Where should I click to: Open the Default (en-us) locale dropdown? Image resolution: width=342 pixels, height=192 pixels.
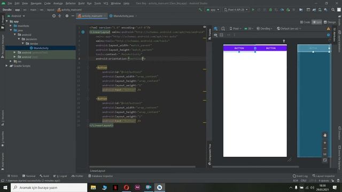click(289, 28)
